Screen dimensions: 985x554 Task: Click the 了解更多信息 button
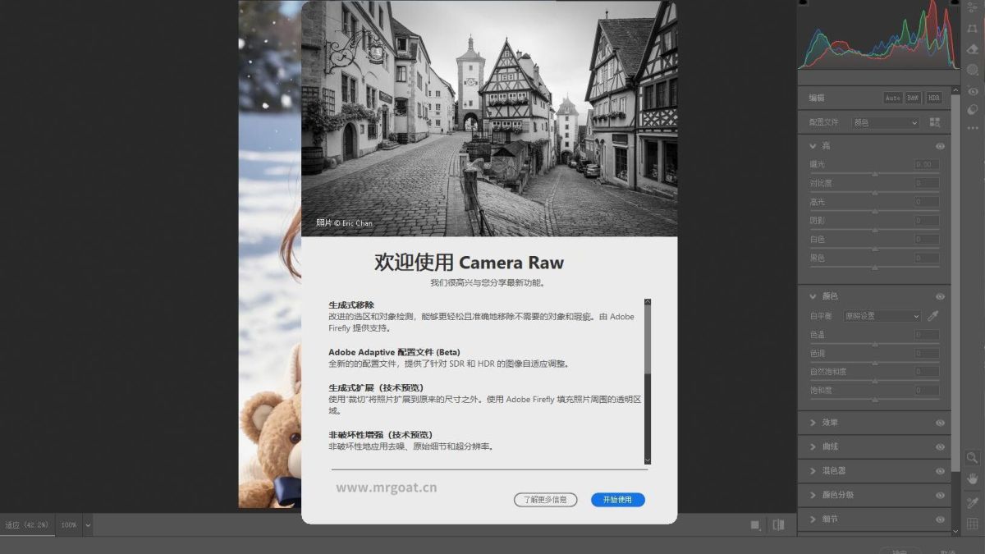(x=546, y=500)
